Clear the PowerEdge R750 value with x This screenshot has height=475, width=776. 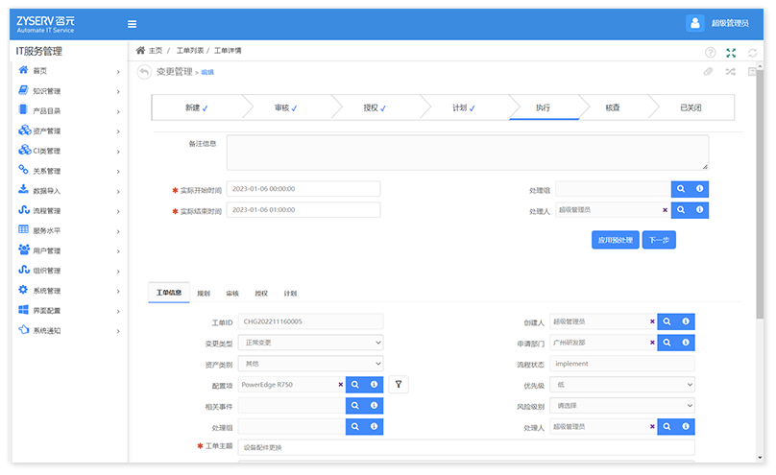click(x=341, y=385)
